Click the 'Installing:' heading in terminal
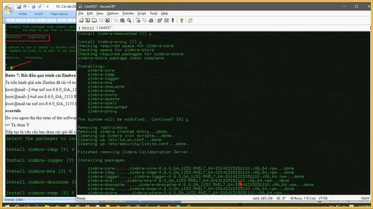The height and width of the screenshot is (209, 373). coord(91,66)
